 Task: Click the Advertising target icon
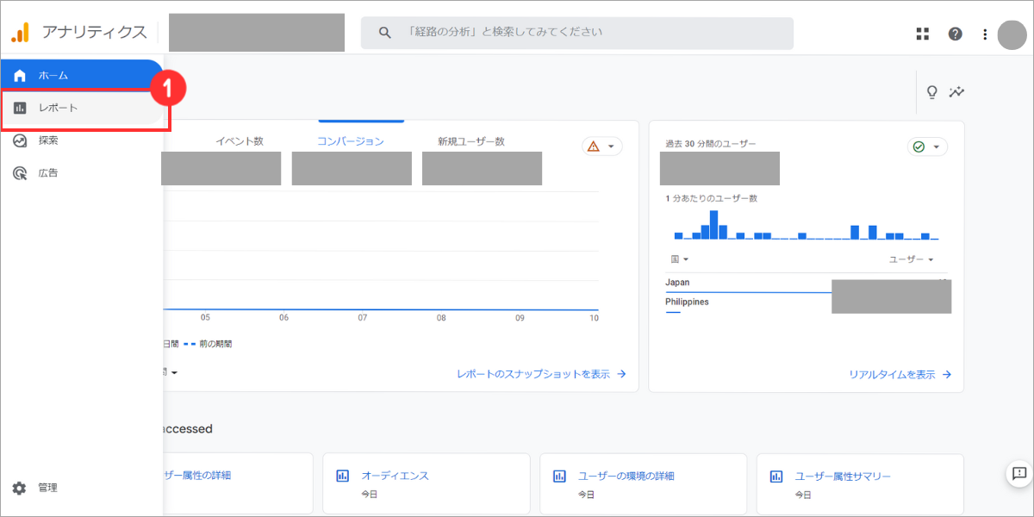point(20,173)
